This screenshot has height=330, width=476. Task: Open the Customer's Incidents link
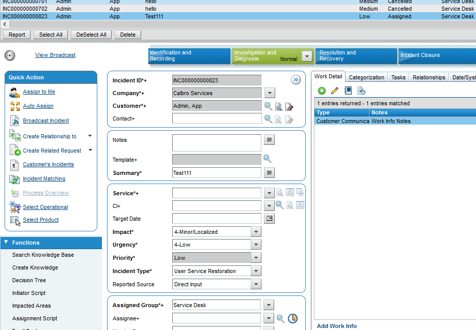coord(48,165)
